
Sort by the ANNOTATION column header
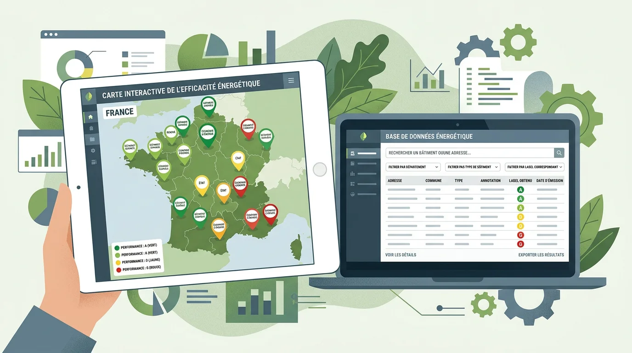pyautogui.click(x=491, y=181)
